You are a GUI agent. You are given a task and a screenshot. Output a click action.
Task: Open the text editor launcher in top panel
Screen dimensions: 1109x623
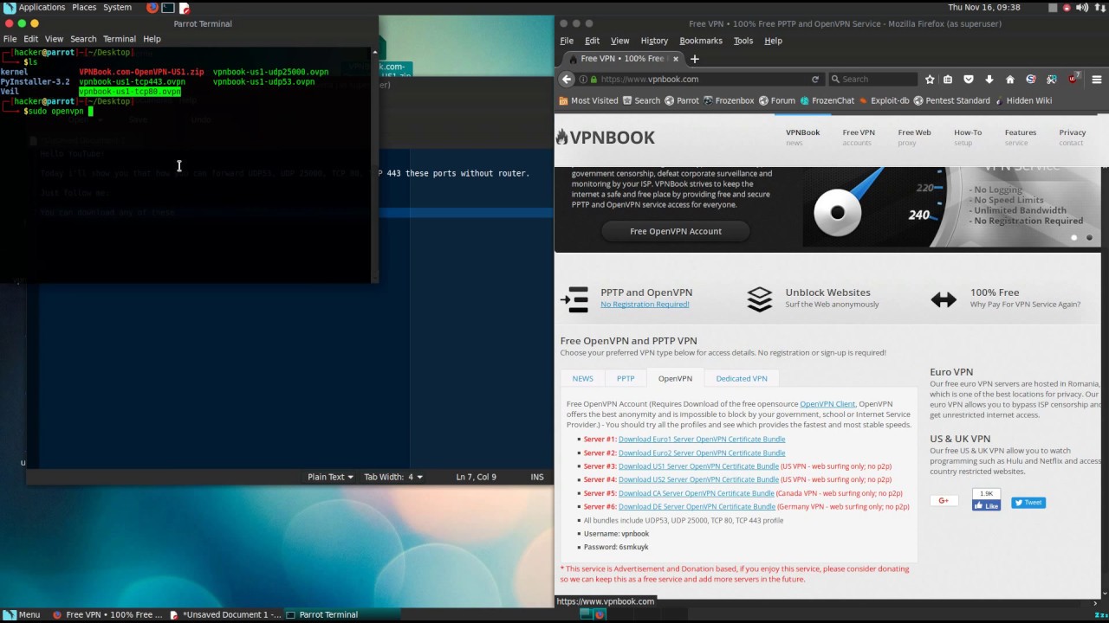click(184, 7)
